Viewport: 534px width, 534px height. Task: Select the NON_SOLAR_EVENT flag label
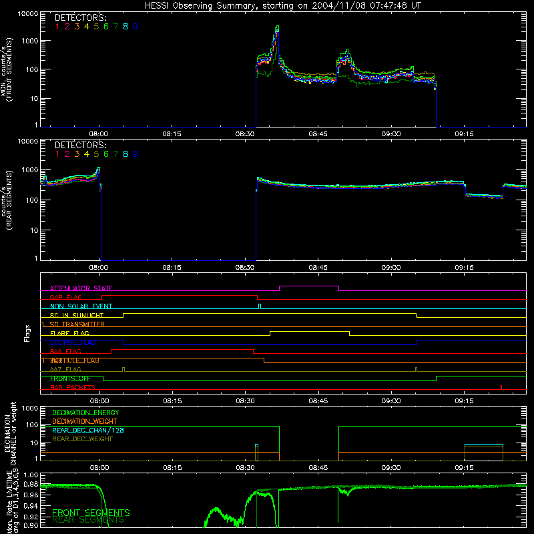point(81,306)
